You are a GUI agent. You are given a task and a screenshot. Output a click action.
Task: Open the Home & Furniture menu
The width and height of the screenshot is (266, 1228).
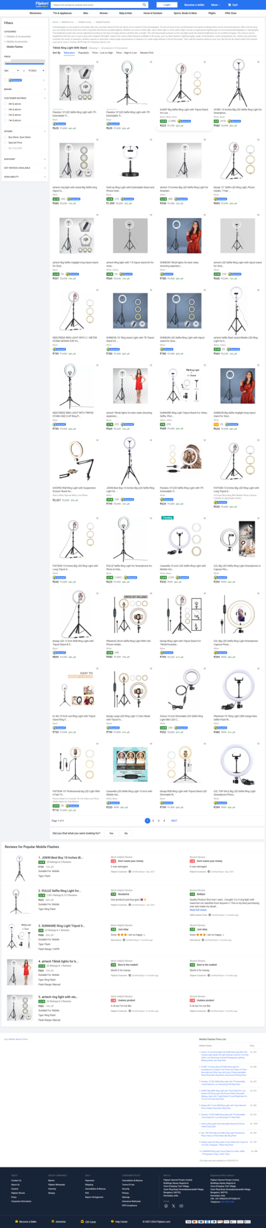[153, 13]
